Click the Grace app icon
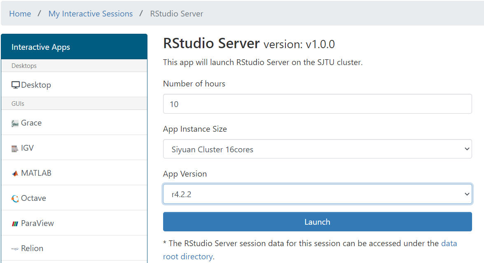Image resolution: width=484 pixels, height=263 pixels. click(x=15, y=123)
